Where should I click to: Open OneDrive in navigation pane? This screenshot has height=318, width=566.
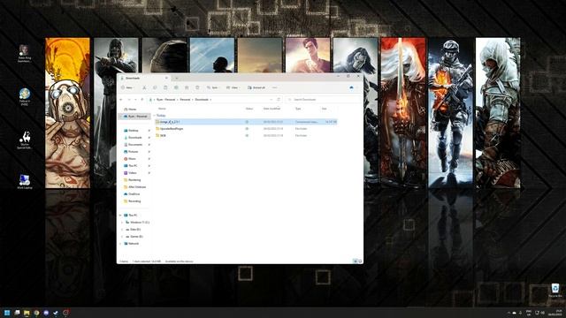point(132,194)
